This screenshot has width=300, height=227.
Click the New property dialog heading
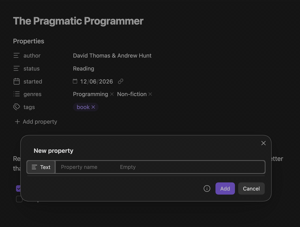click(54, 151)
